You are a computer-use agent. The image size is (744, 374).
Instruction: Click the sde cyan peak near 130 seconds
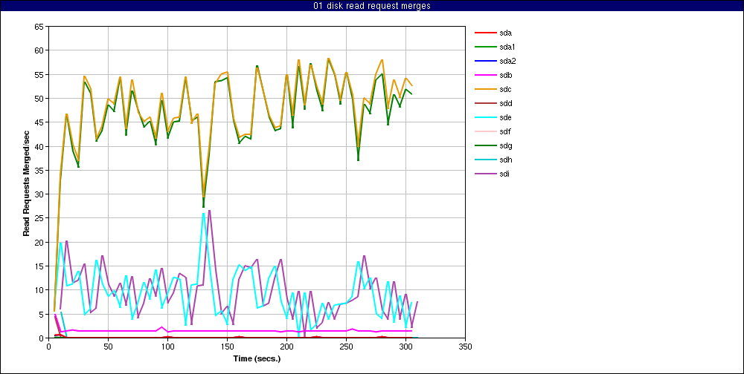pyautogui.click(x=204, y=214)
